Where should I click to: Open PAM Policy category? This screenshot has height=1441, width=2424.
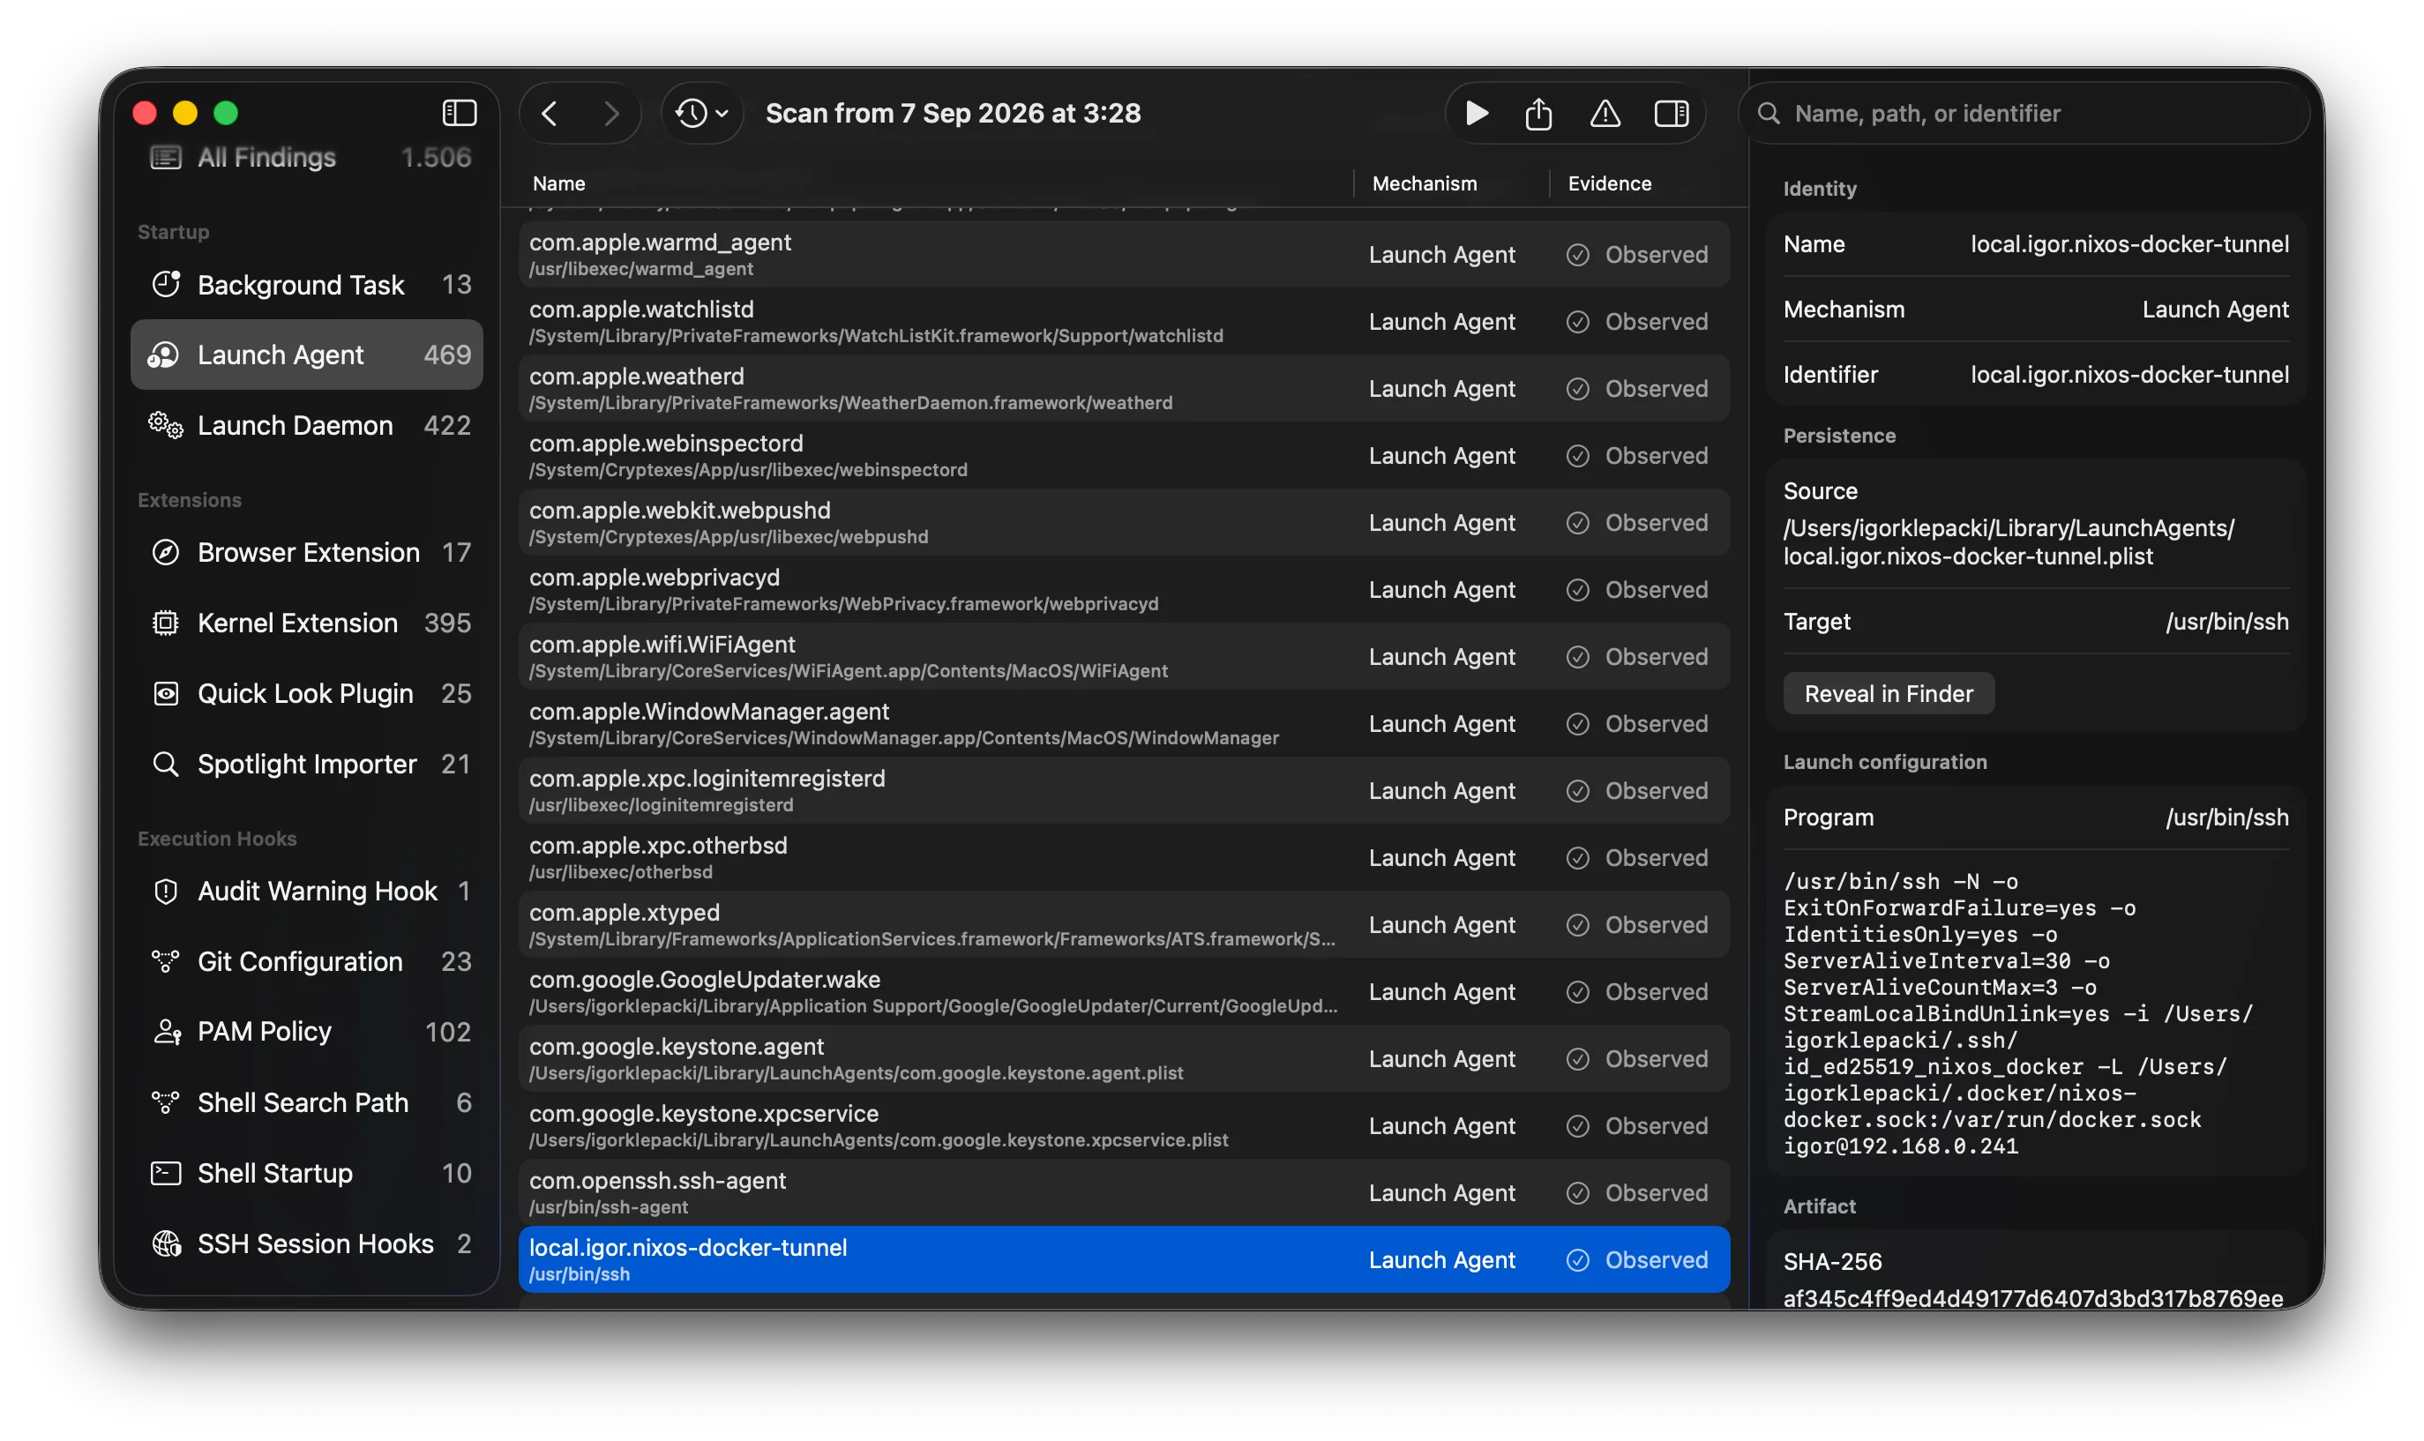coord(307,1031)
